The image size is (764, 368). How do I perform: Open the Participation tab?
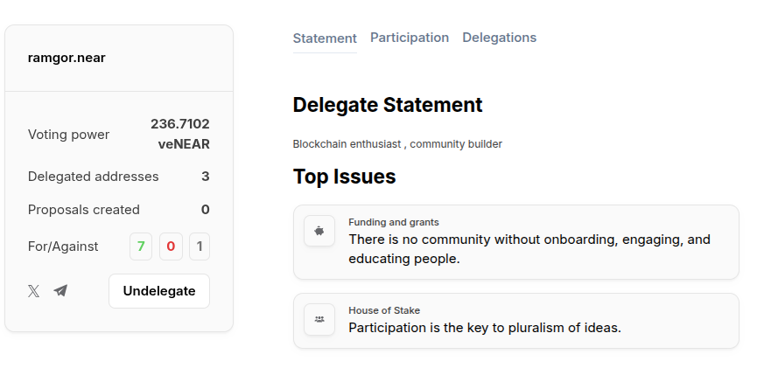click(410, 38)
